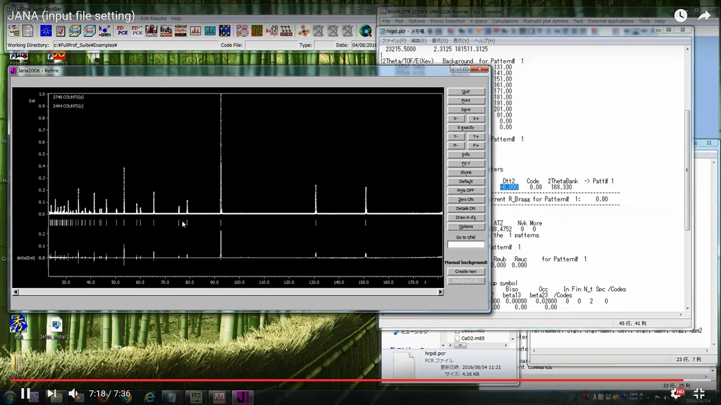Exit fullscreen using the bottom-right icon

click(x=699, y=394)
